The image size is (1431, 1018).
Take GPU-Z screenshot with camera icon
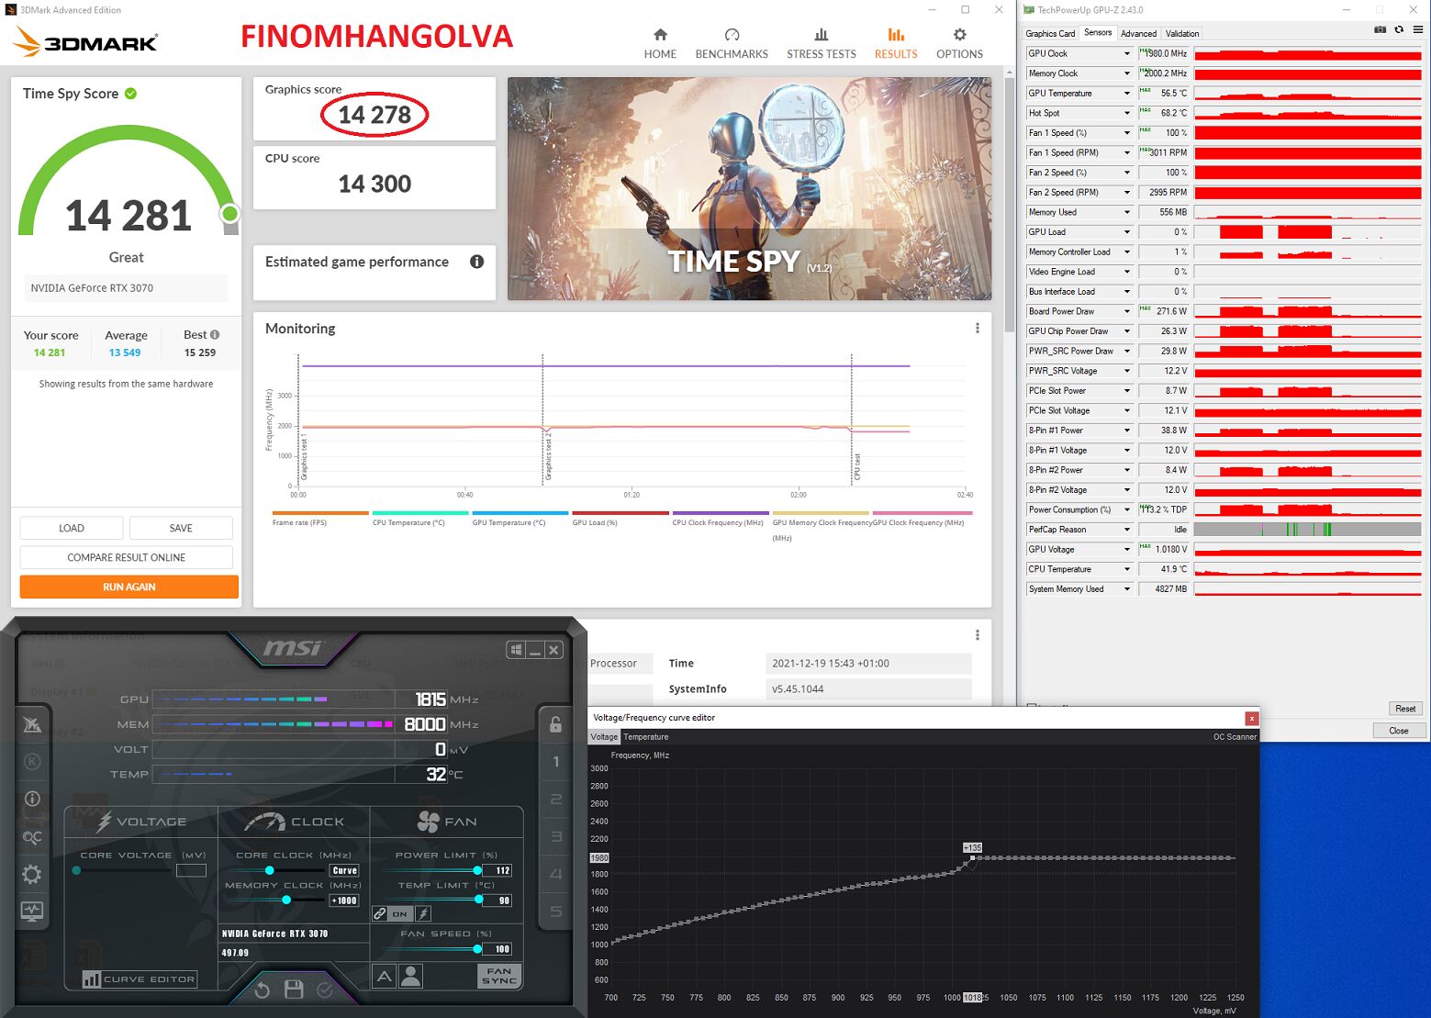coord(1380,30)
